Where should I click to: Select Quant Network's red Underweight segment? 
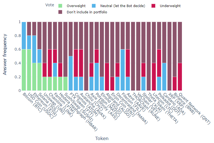coord(179,77)
